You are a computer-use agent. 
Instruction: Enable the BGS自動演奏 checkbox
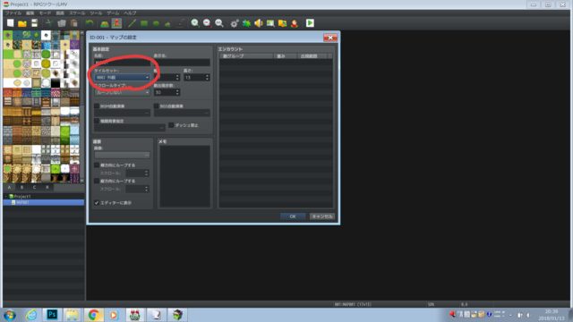(157, 106)
